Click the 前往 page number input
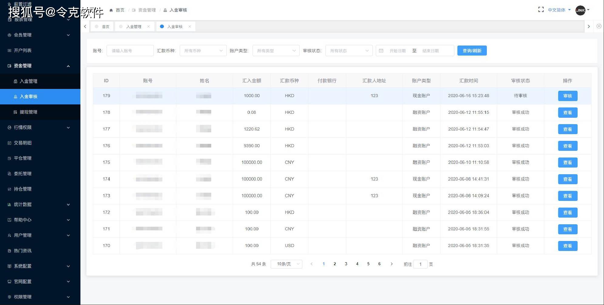 tap(420, 264)
